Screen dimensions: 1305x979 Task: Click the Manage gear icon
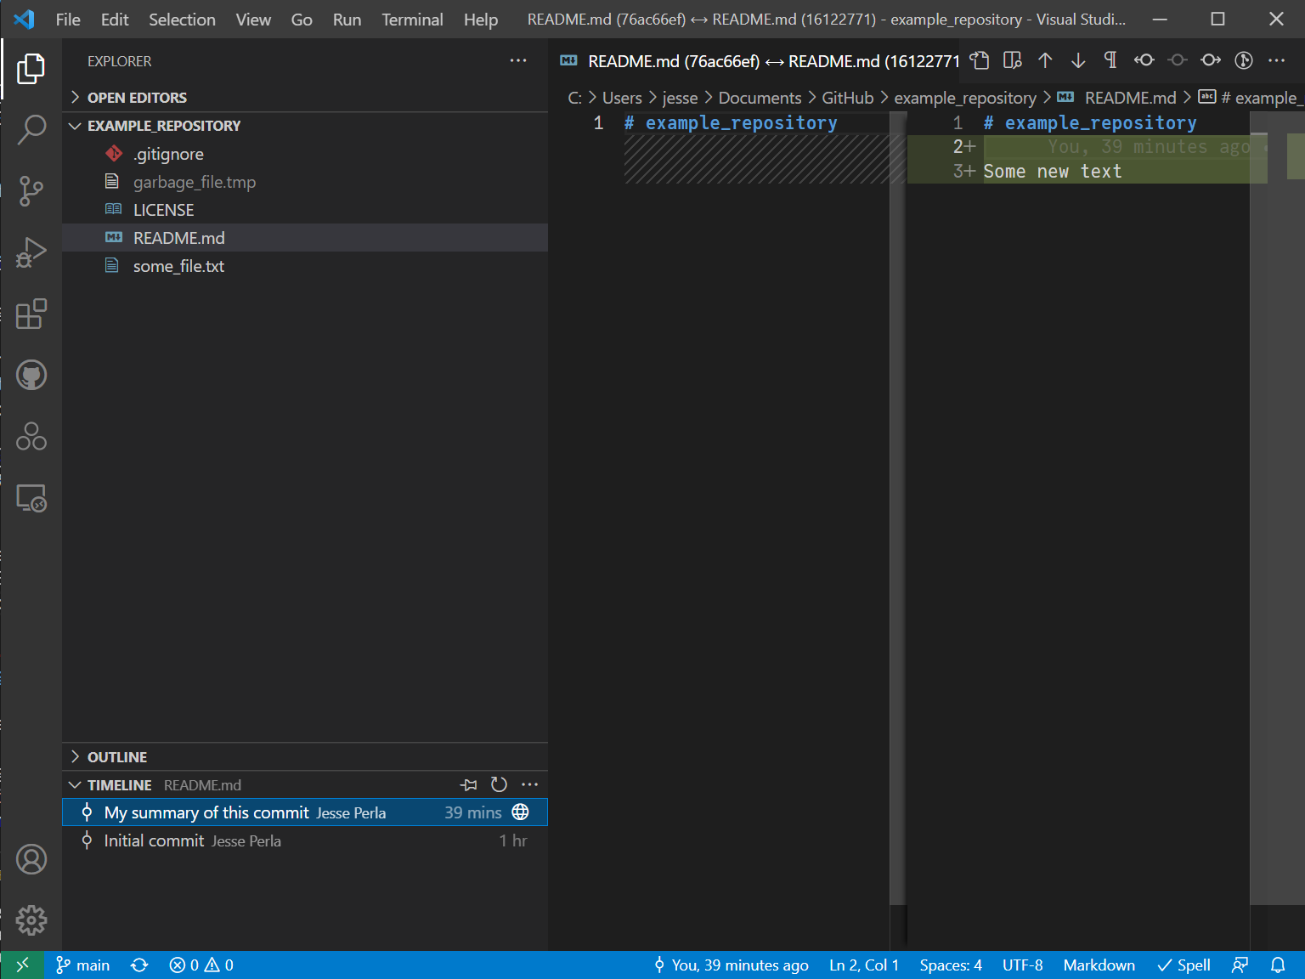pyautogui.click(x=31, y=920)
